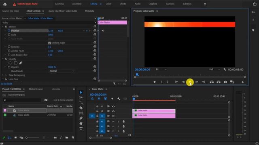The width and height of the screenshot is (259, 145).
Task: Toggle Position animation stopwatch
Action: pyautogui.click(x=9, y=31)
